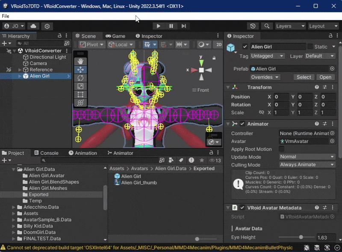
Task: Open the Pivot handle position dropdown
Action: click(x=91, y=44)
